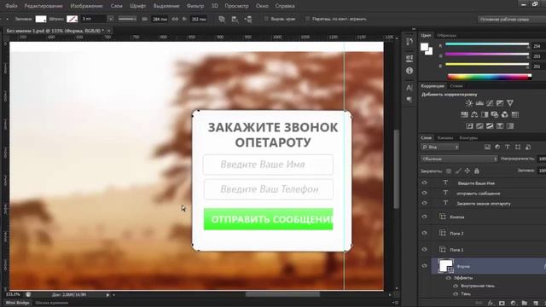Toggle link between width and height

coord(175,19)
